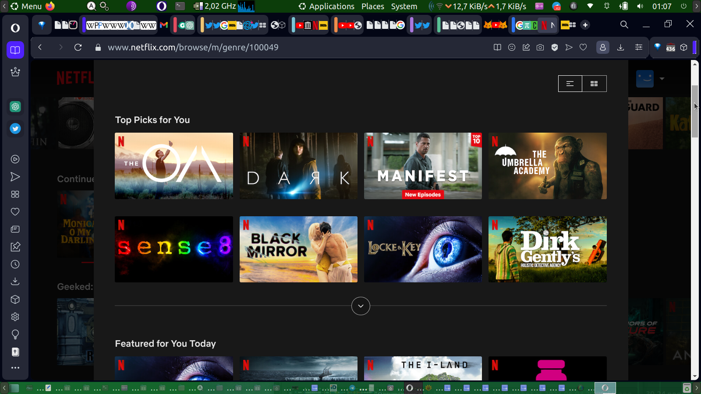
Task: Switch Netflix to grid view
Action: pos(594,84)
